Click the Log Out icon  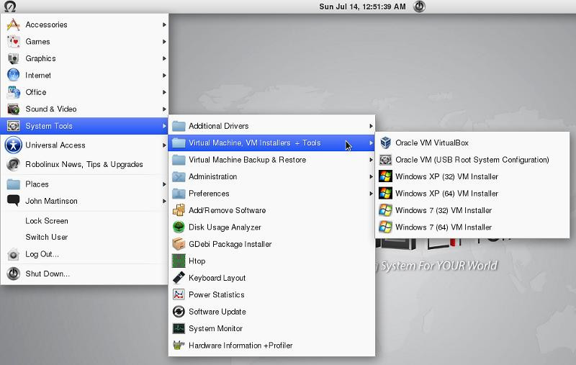[x=13, y=254]
